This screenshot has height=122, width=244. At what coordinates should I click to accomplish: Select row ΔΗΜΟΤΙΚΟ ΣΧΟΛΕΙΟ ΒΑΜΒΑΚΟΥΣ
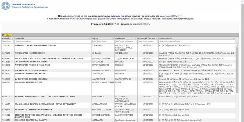click(x=119, y=120)
